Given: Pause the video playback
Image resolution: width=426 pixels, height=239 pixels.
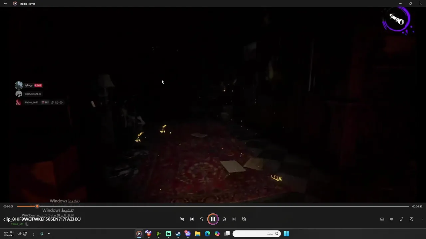Looking at the screenshot, I should click(x=213, y=219).
